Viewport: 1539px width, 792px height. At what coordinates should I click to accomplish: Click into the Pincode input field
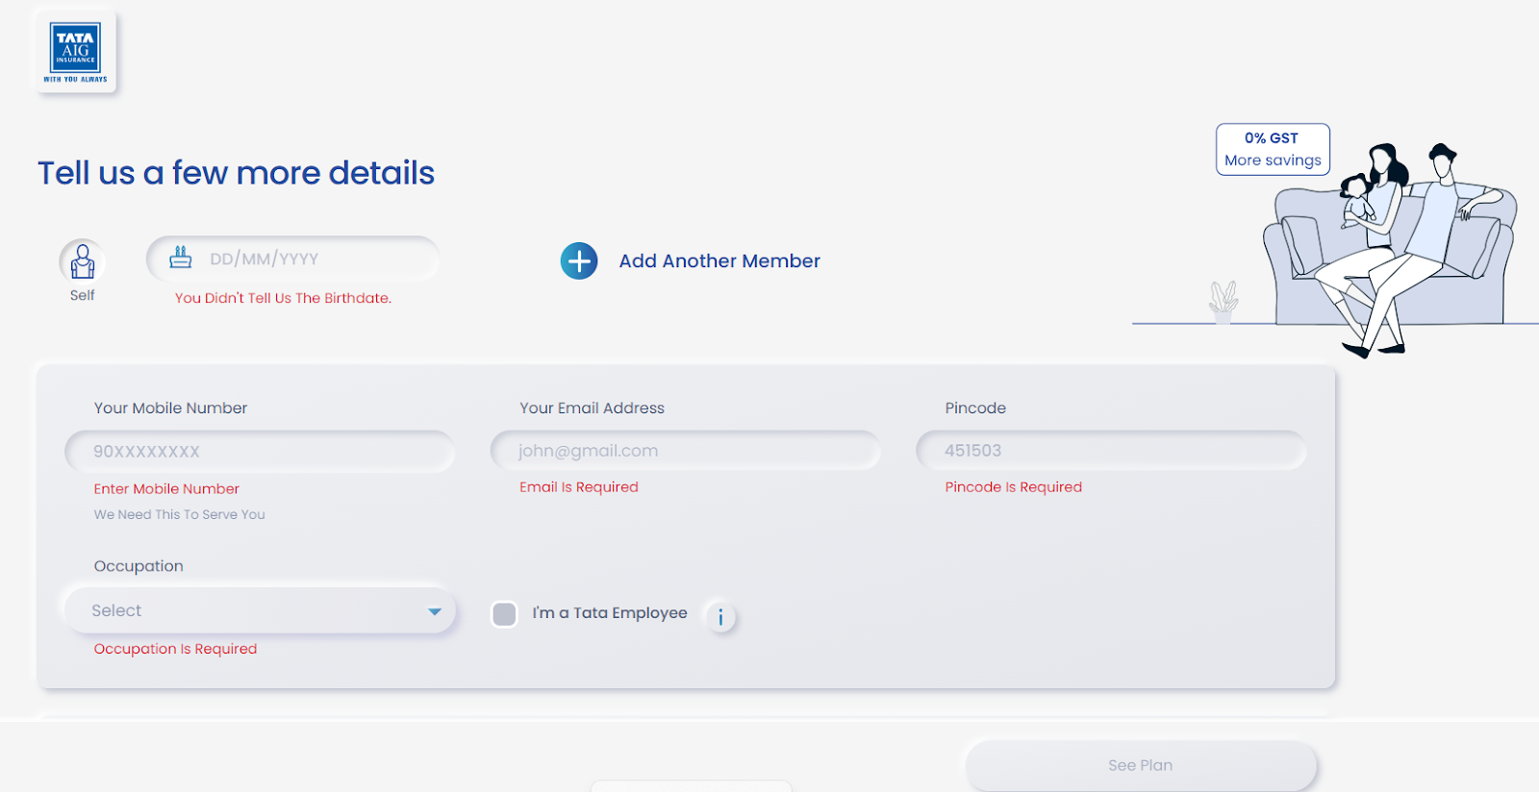1111,451
